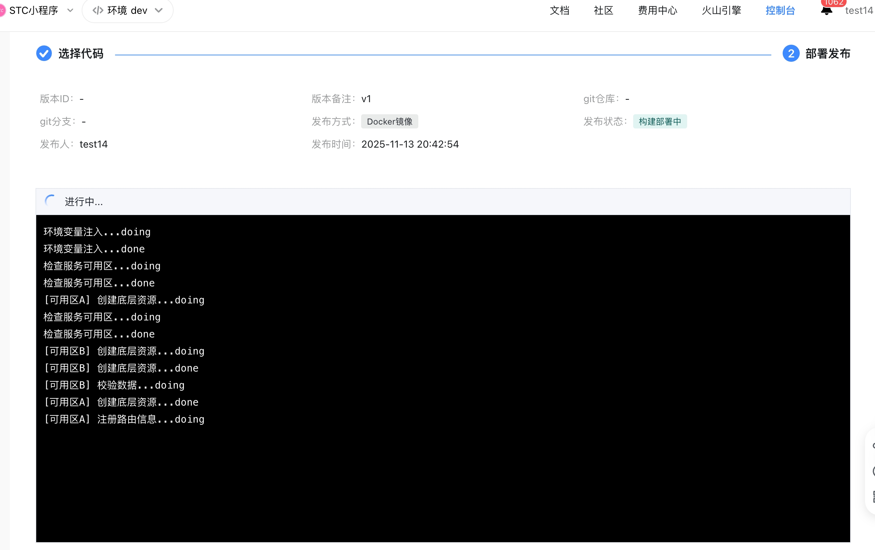Click the 火山引擎 link
Screen dimensions: 875x550
721,11
